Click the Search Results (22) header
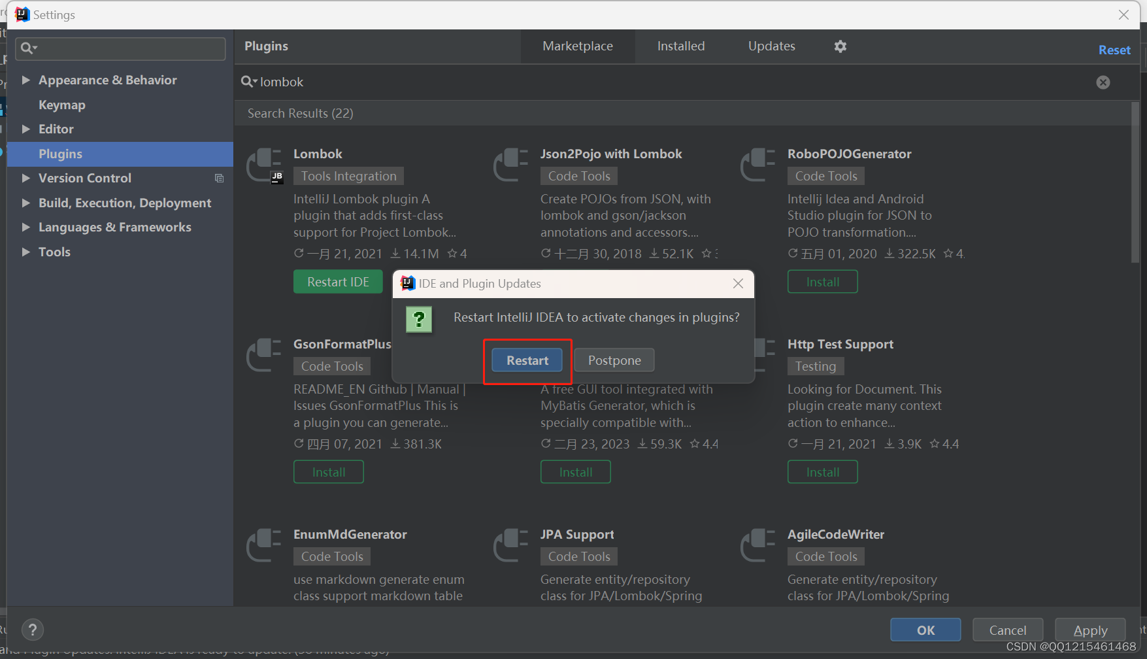Screen dimensions: 1147x659 pos(301,113)
